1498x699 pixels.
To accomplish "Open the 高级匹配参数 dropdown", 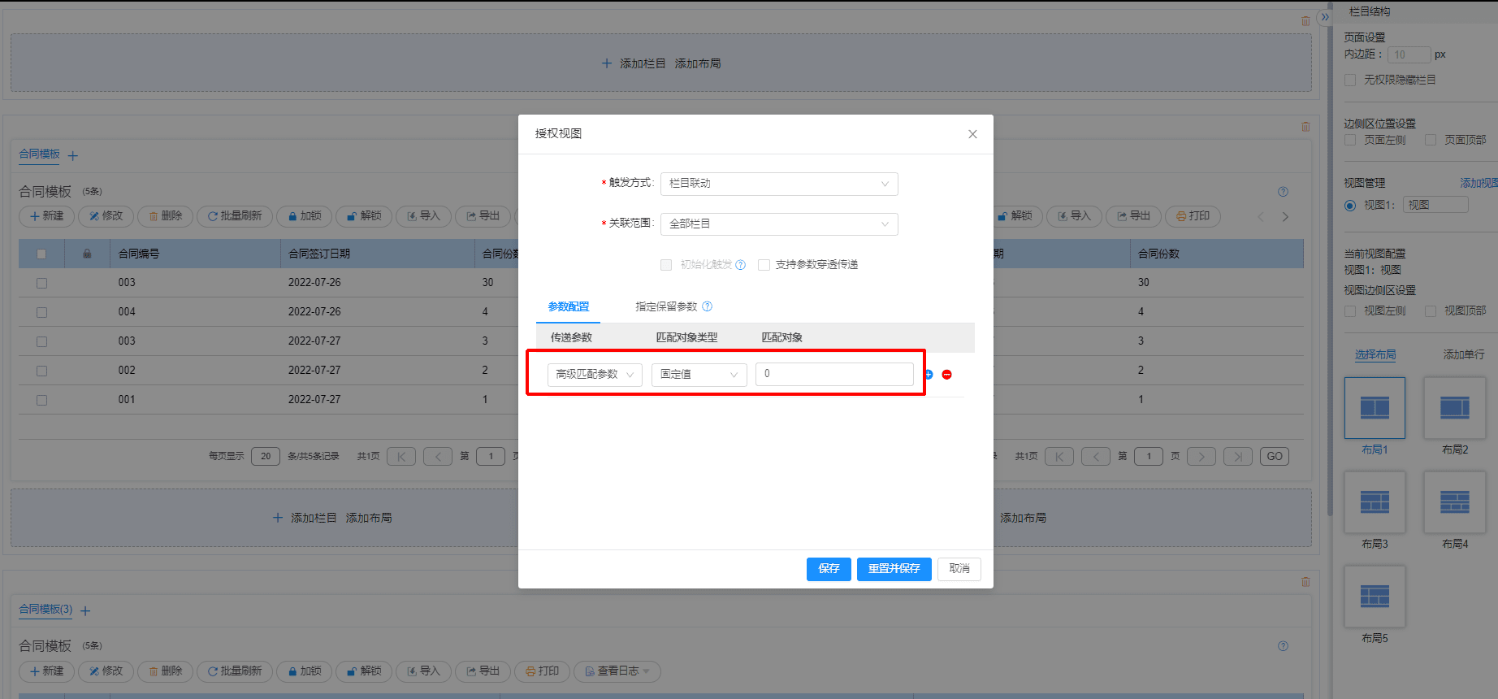I will 595,375.
